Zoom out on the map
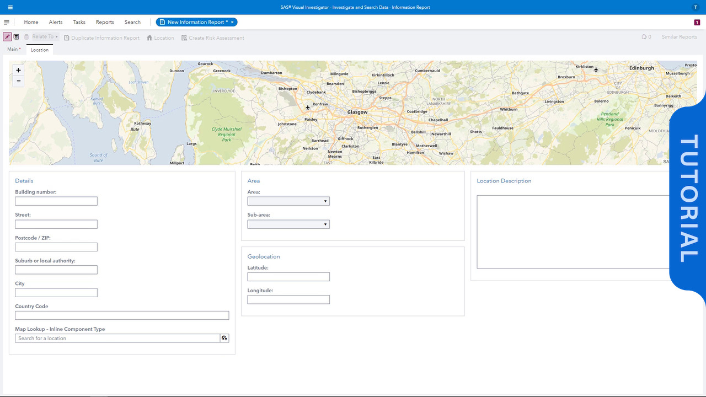Image resolution: width=706 pixels, height=397 pixels. [x=18, y=81]
